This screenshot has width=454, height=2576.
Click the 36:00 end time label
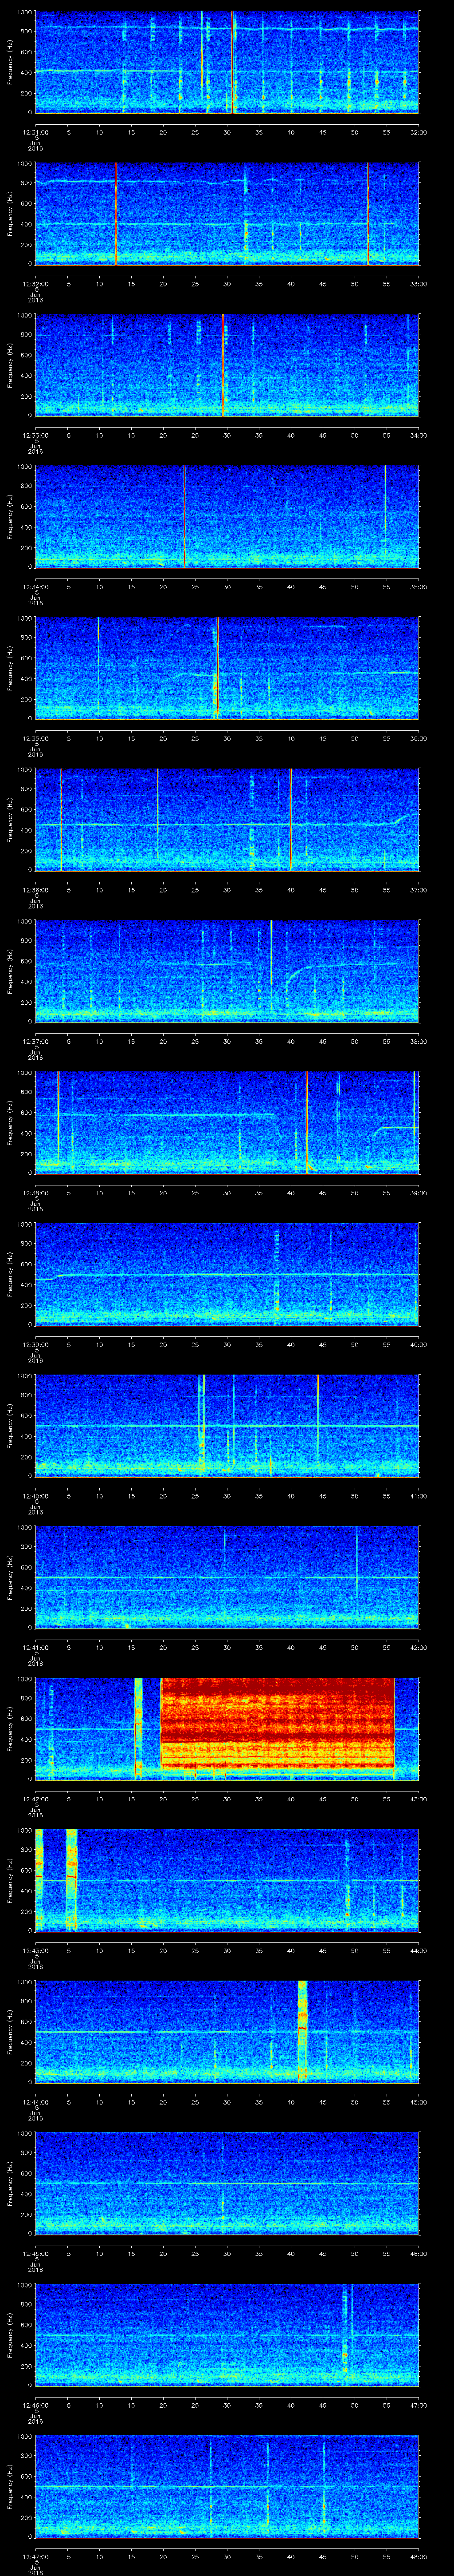(x=418, y=738)
